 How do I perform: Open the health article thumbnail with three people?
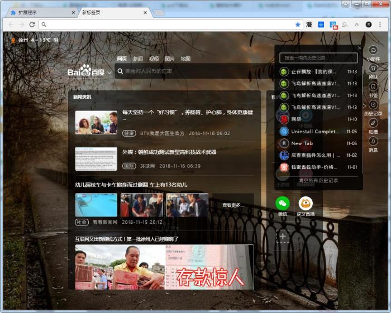(96, 123)
